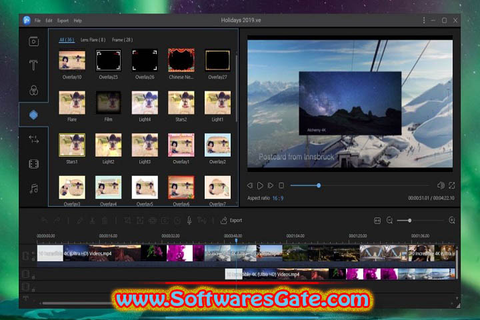Change aspect ratio via 16:9 value

(278, 198)
